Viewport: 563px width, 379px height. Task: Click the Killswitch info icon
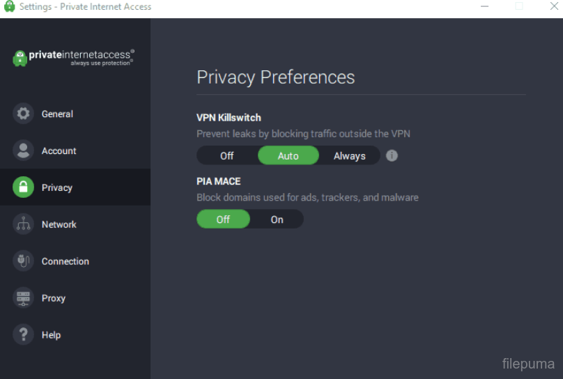392,155
